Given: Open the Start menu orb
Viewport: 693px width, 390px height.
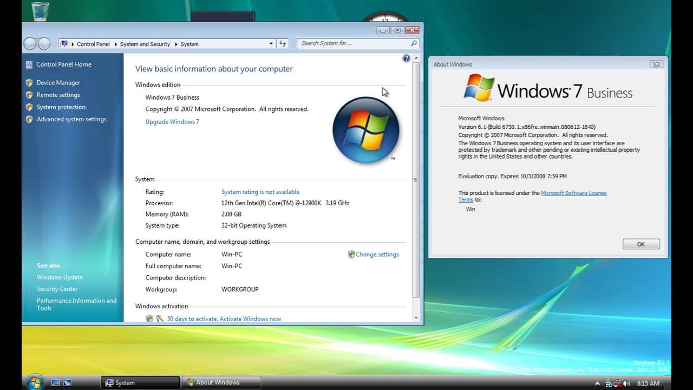Looking at the screenshot, I should point(35,381).
